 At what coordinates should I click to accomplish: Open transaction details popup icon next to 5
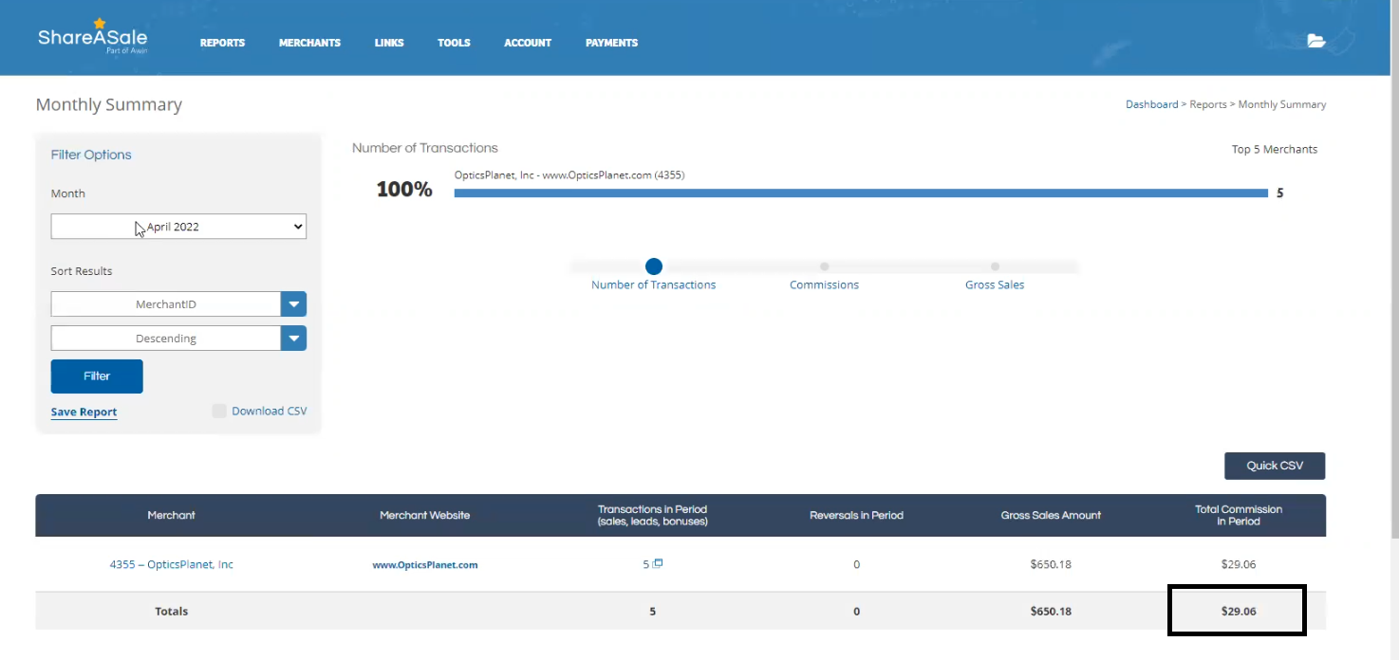tap(659, 563)
